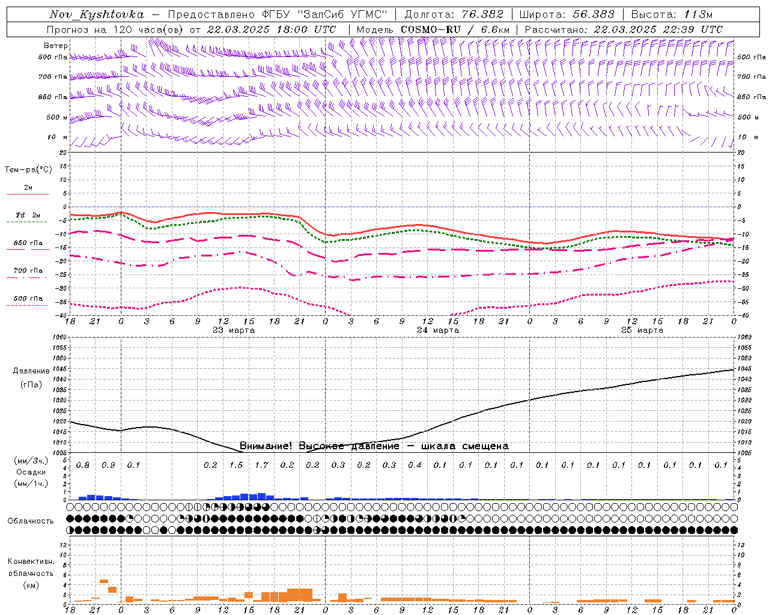Click the "Осадки" precipitation label
The height and width of the screenshot is (615, 769).
point(31,472)
